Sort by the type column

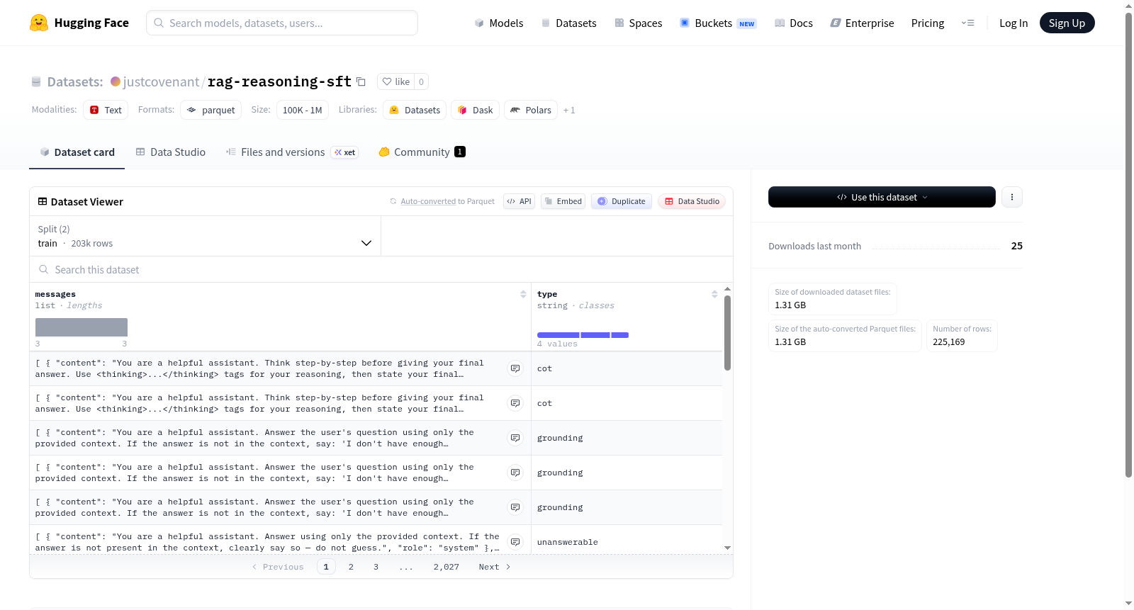click(x=714, y=294)
